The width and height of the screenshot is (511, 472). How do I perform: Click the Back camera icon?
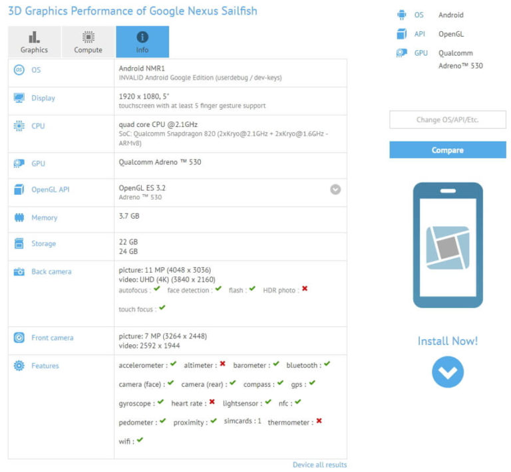[x=19, y=271]
